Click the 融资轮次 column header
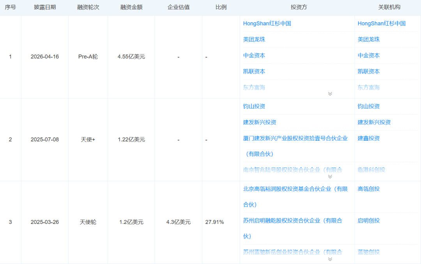 88,7
